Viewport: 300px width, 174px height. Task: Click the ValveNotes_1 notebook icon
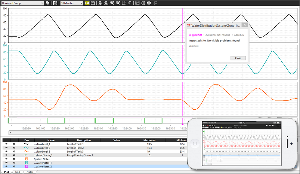[27, 163]
